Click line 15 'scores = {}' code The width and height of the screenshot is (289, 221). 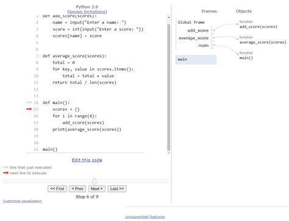tap(66, 110)
